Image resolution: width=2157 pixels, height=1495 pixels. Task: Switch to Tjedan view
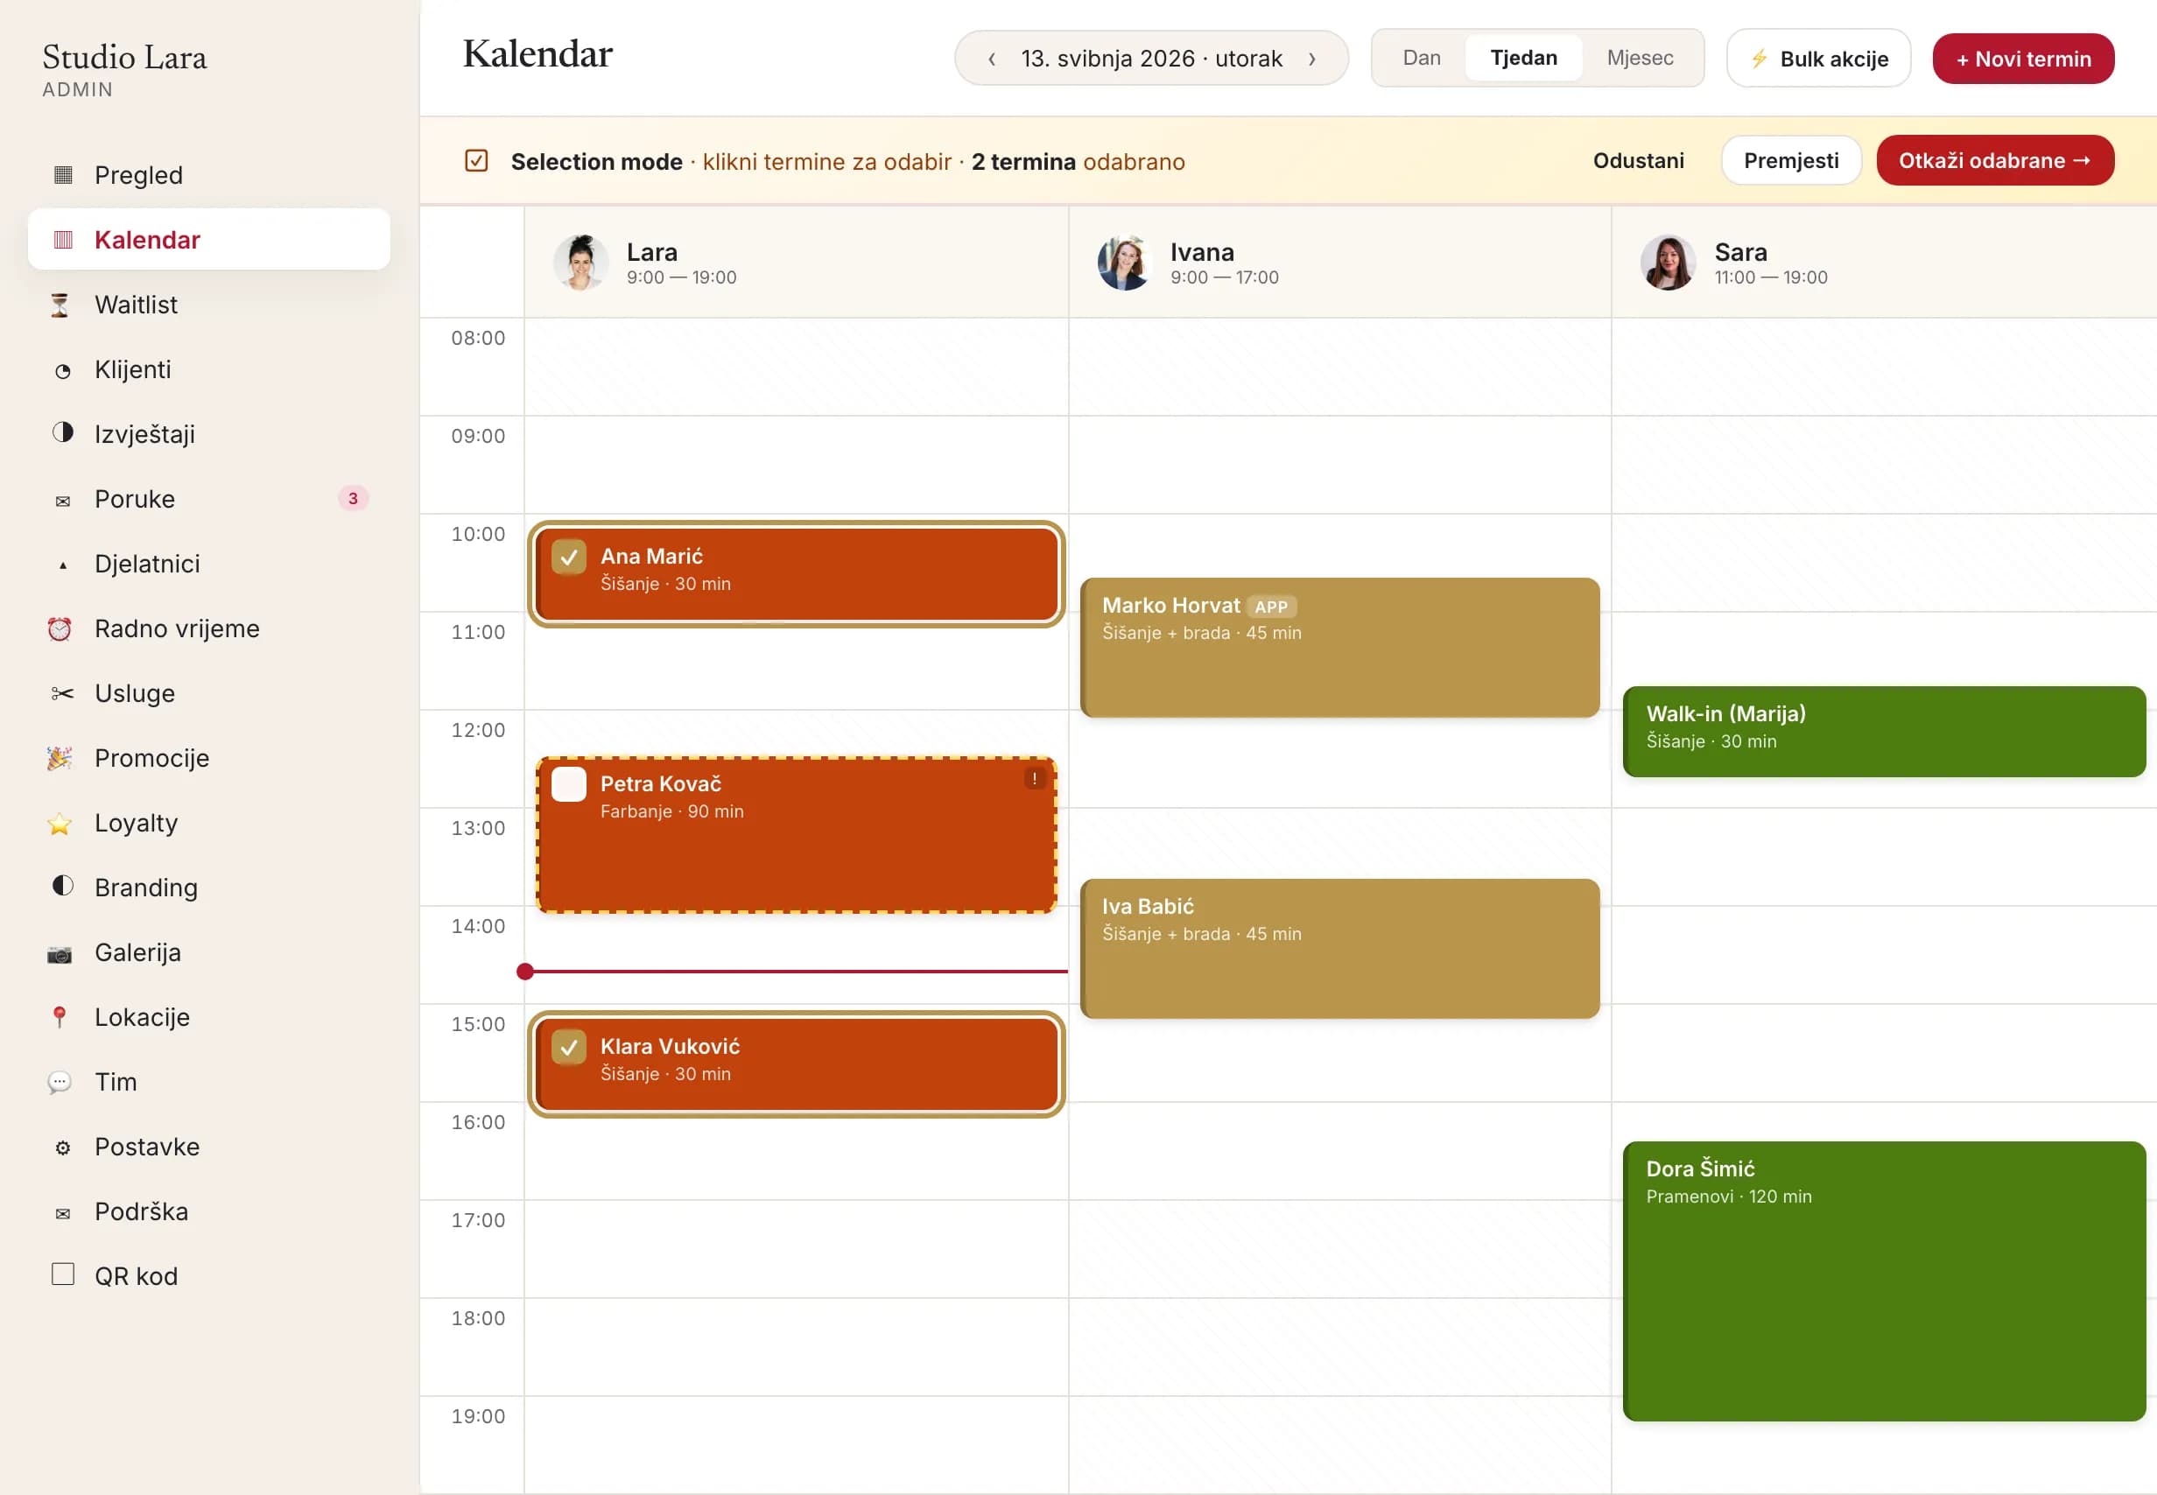click(x=1523, y=58)
